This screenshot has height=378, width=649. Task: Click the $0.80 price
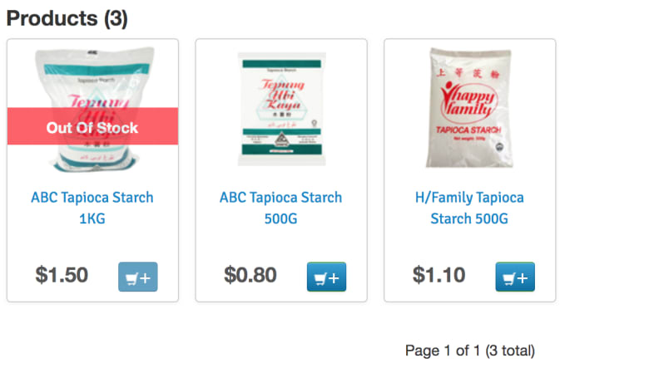coord(250,275)
